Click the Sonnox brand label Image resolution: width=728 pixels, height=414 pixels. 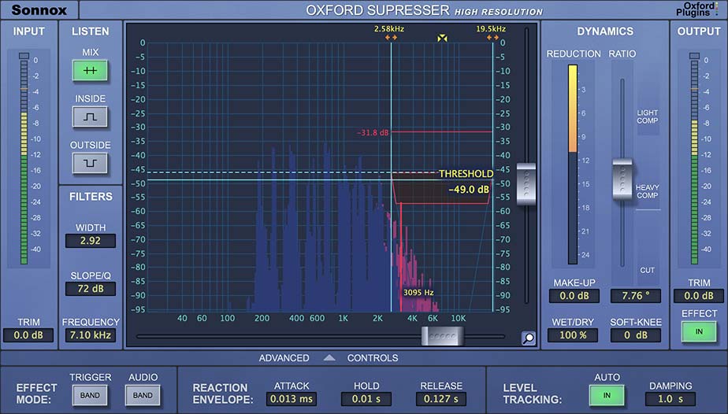pos(39,9)
